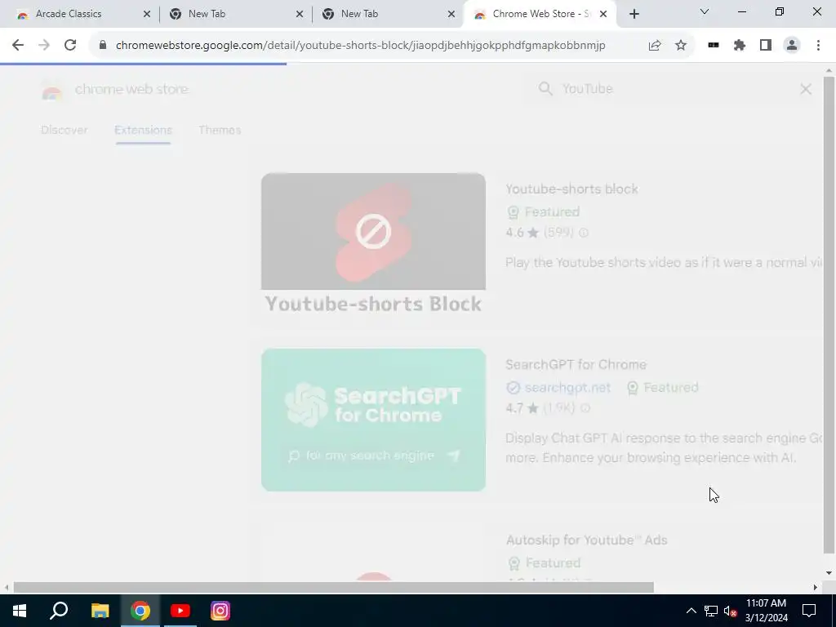Clear the store search with the X
The width and height of the screenshot is (836, 627).
[x=806, y=89]
